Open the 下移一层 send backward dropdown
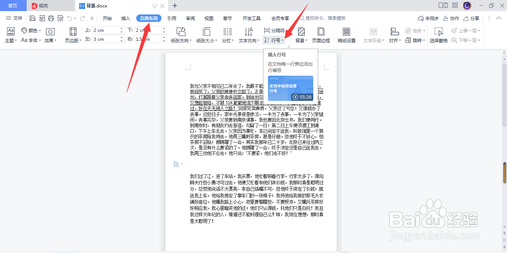The image size is (507, 253). pyautogui.click(x=466, y=40)
